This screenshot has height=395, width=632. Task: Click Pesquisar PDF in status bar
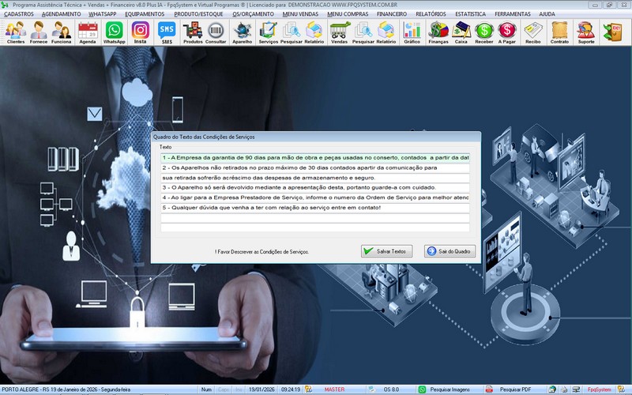[515, 389]
